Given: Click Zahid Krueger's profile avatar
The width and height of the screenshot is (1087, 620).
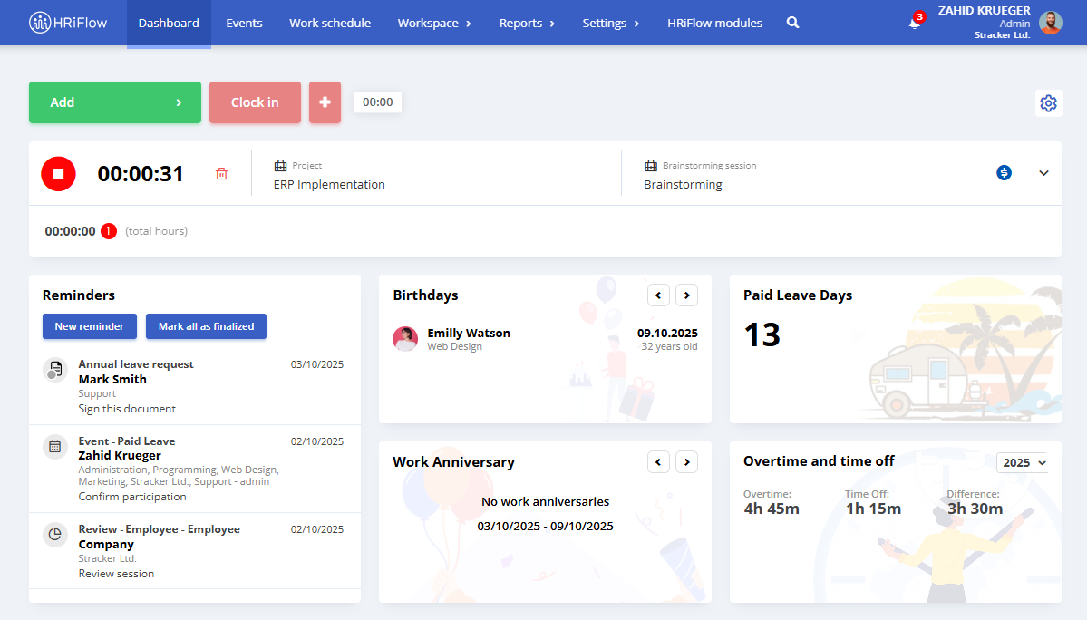Looking at the screenshot, I should coord(1050,23).
